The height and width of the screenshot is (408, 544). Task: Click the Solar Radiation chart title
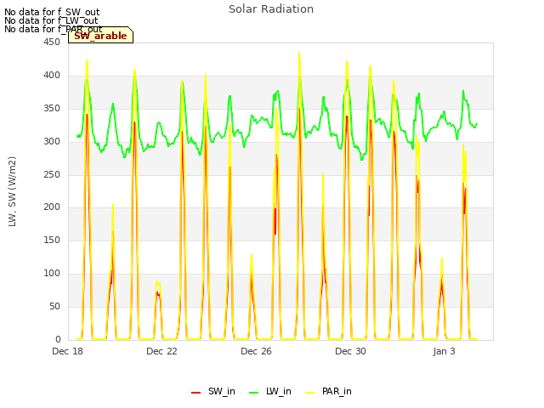click(x=271, y=9)
